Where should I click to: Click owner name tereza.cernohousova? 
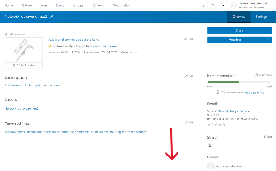point(230,166)
